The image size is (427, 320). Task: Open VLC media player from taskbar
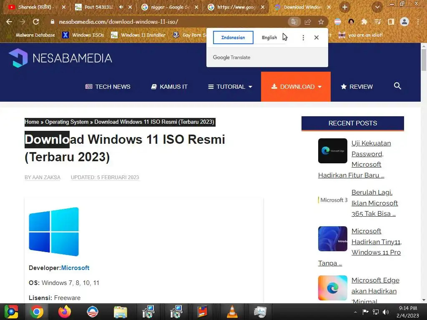click(x=232, y=312)
